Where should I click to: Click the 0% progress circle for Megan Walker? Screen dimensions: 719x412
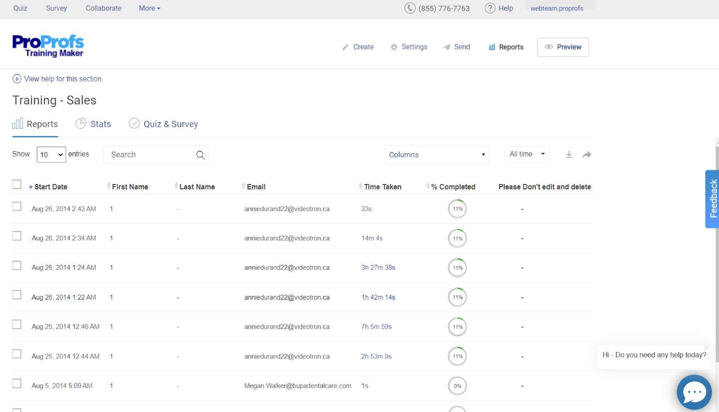[457, 386]
